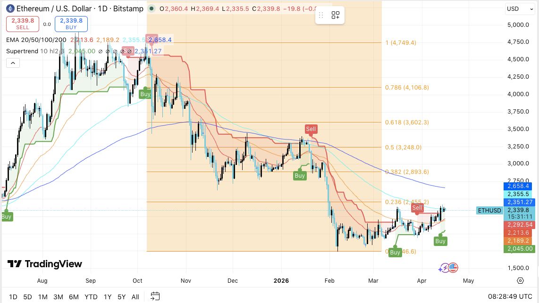Click the floating toolbar drag handle
Viewport: 539px width, 303px height.
(321, 15)
